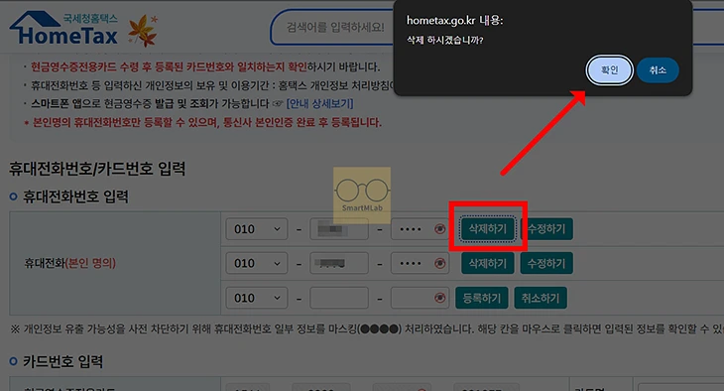Click the empty last-digits field in third row
This screenshot has width=724, height=391.
420,298
